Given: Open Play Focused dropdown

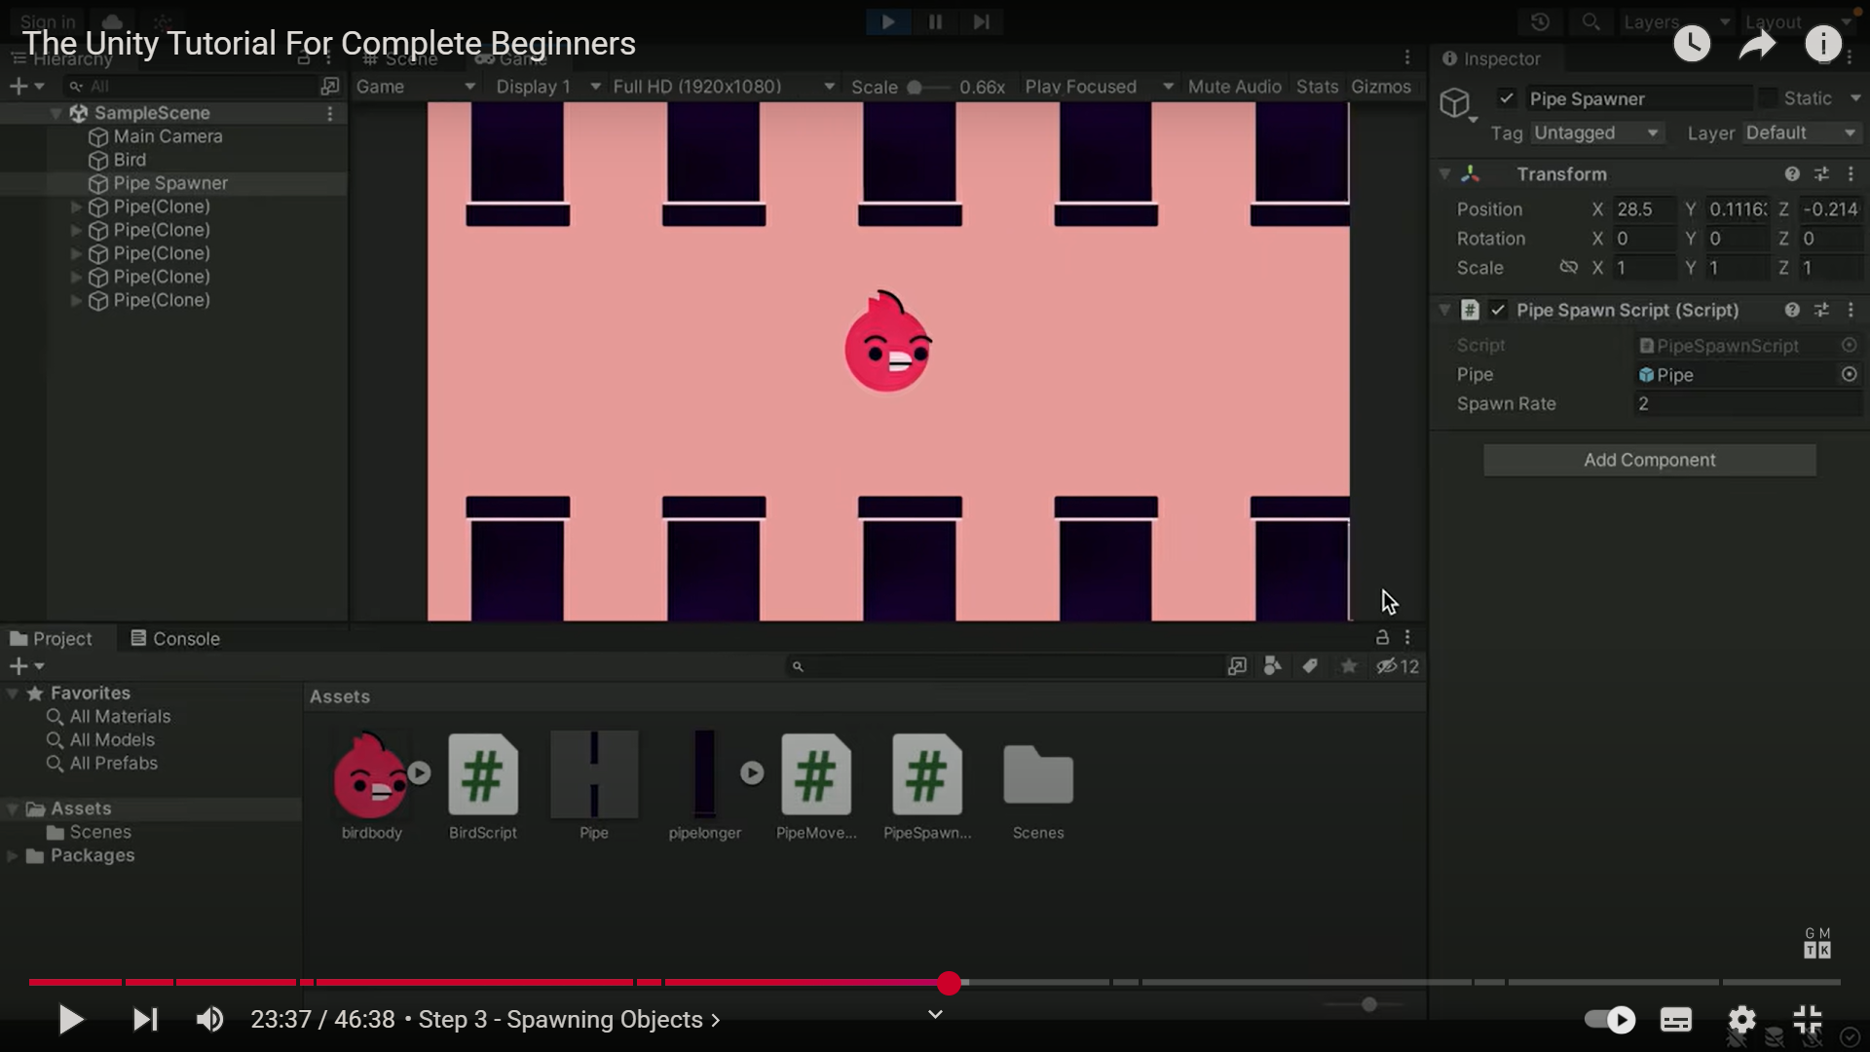Looking at the screenshot, I should point(1099,87).
